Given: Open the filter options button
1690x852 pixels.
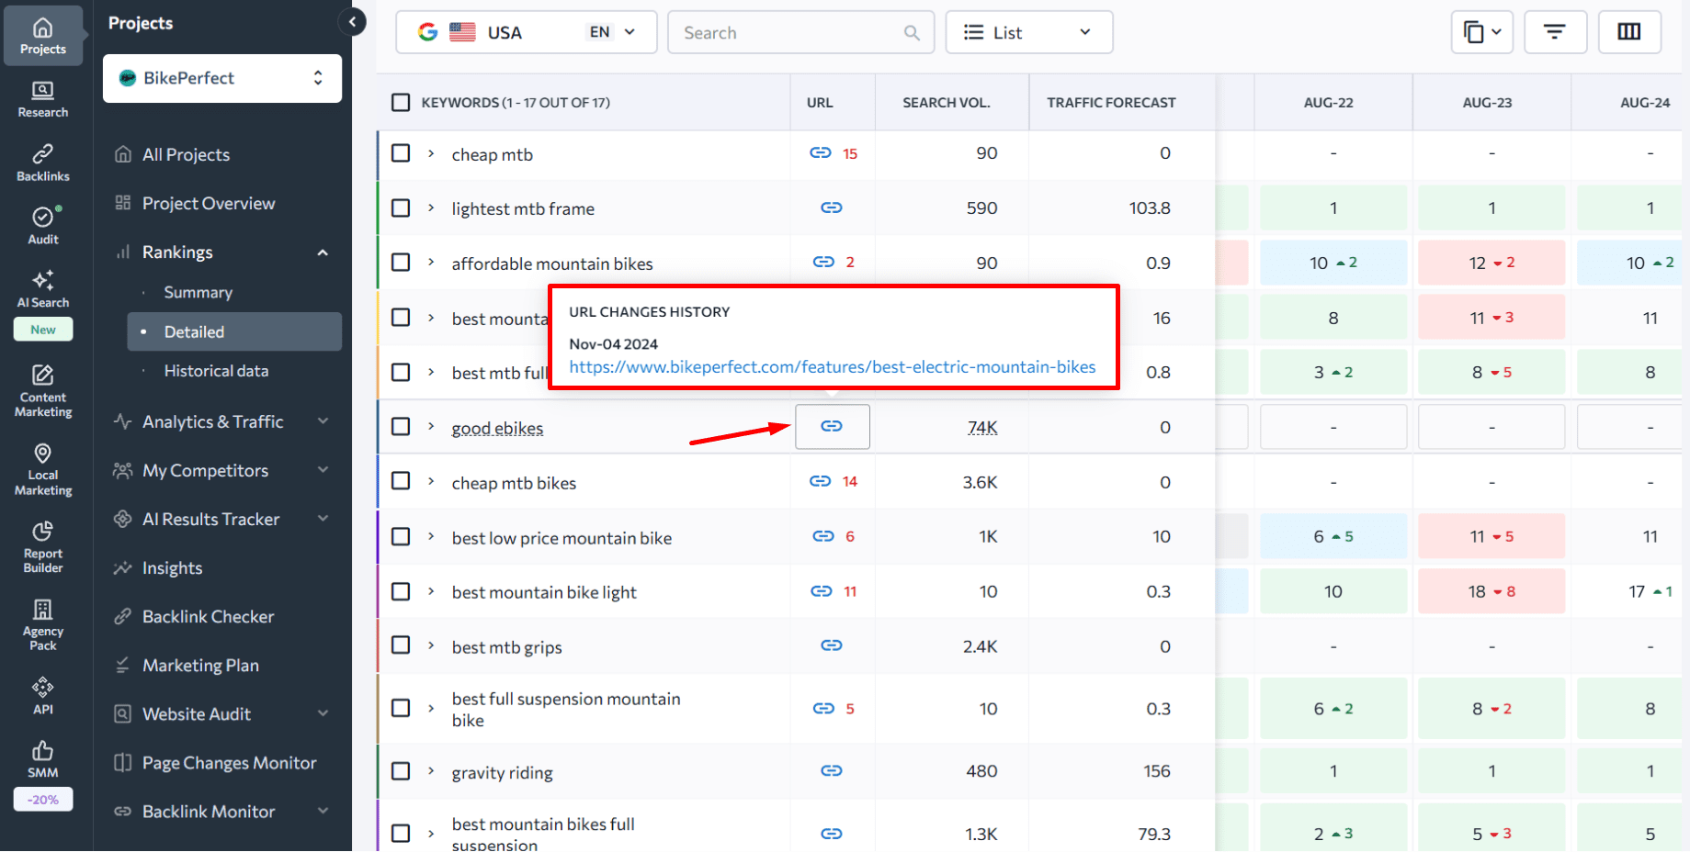Looking at the screenshot, I should click(1555, 32).
